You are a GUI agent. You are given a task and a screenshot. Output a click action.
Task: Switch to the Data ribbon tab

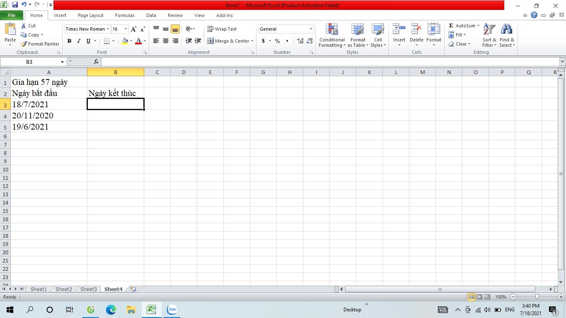point(151,15)
